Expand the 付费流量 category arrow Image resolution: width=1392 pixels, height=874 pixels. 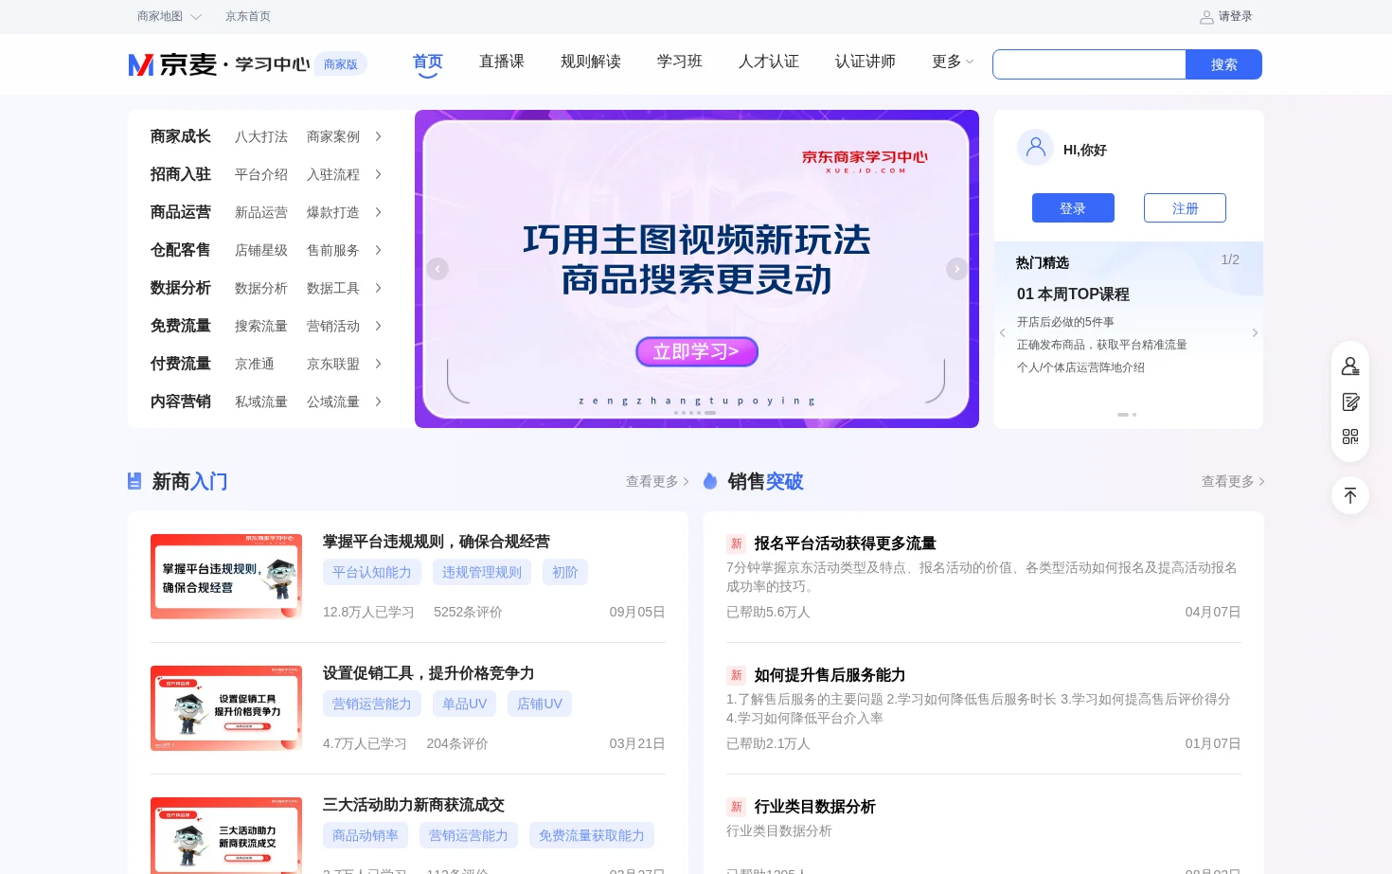click(378, 364)
